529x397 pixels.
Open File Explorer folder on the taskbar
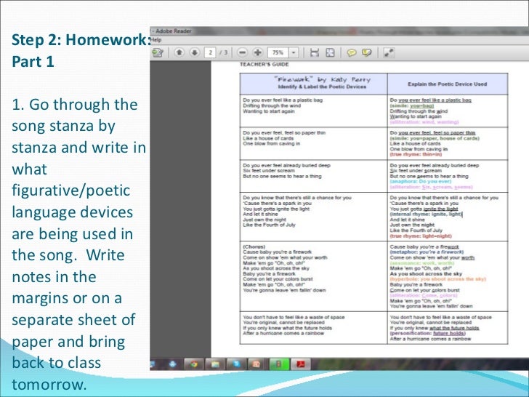(215, 364)
